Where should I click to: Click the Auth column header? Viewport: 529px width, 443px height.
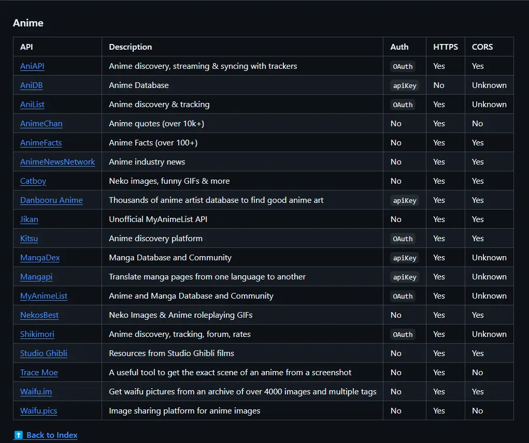coord(399,47)
